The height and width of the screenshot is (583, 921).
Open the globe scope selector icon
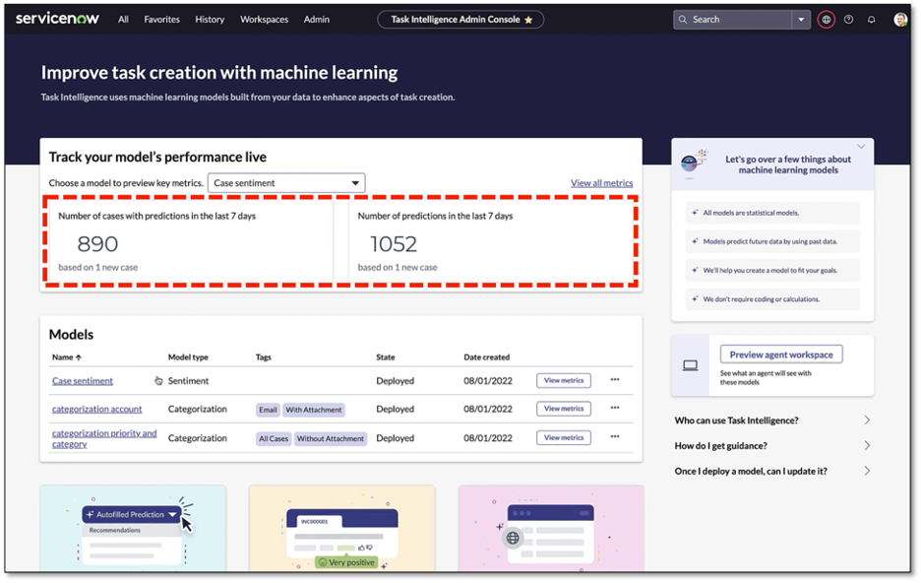827,20
